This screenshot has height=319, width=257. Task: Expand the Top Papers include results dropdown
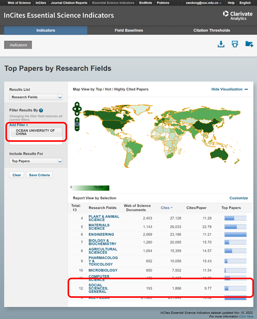(36, 161)
